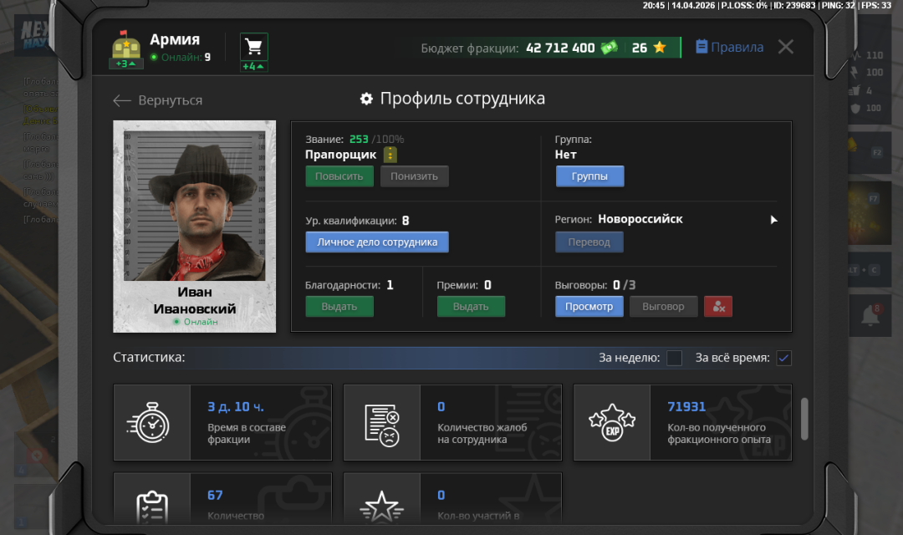
Task: Click the Army faction building icon
Action: click(x=125, y=47)
